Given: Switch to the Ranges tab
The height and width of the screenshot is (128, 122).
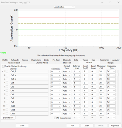Looking at the screenshot, I should (111, 63).
